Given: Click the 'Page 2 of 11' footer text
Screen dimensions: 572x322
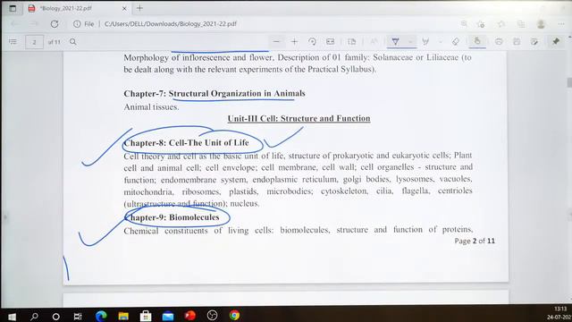Looking at the screenshot, I should point(475,241).
